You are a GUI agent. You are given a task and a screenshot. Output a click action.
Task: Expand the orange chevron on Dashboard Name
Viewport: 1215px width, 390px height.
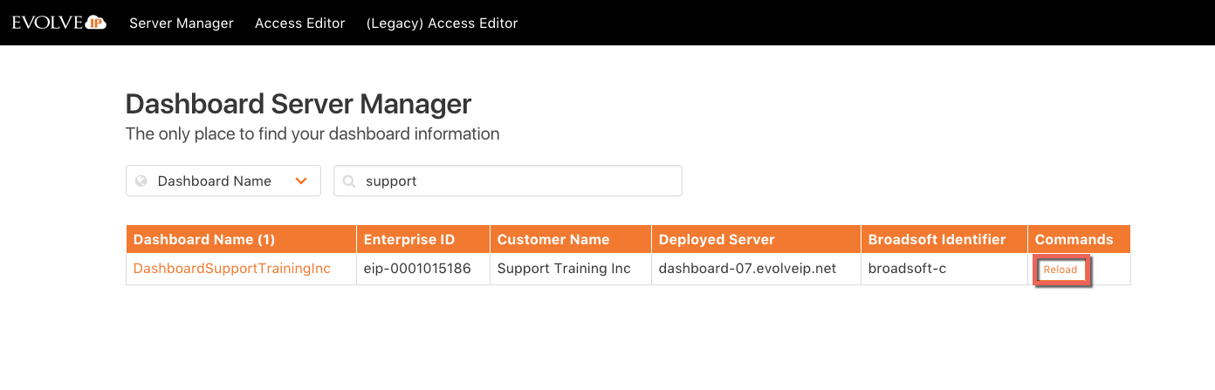pos(301,181)
